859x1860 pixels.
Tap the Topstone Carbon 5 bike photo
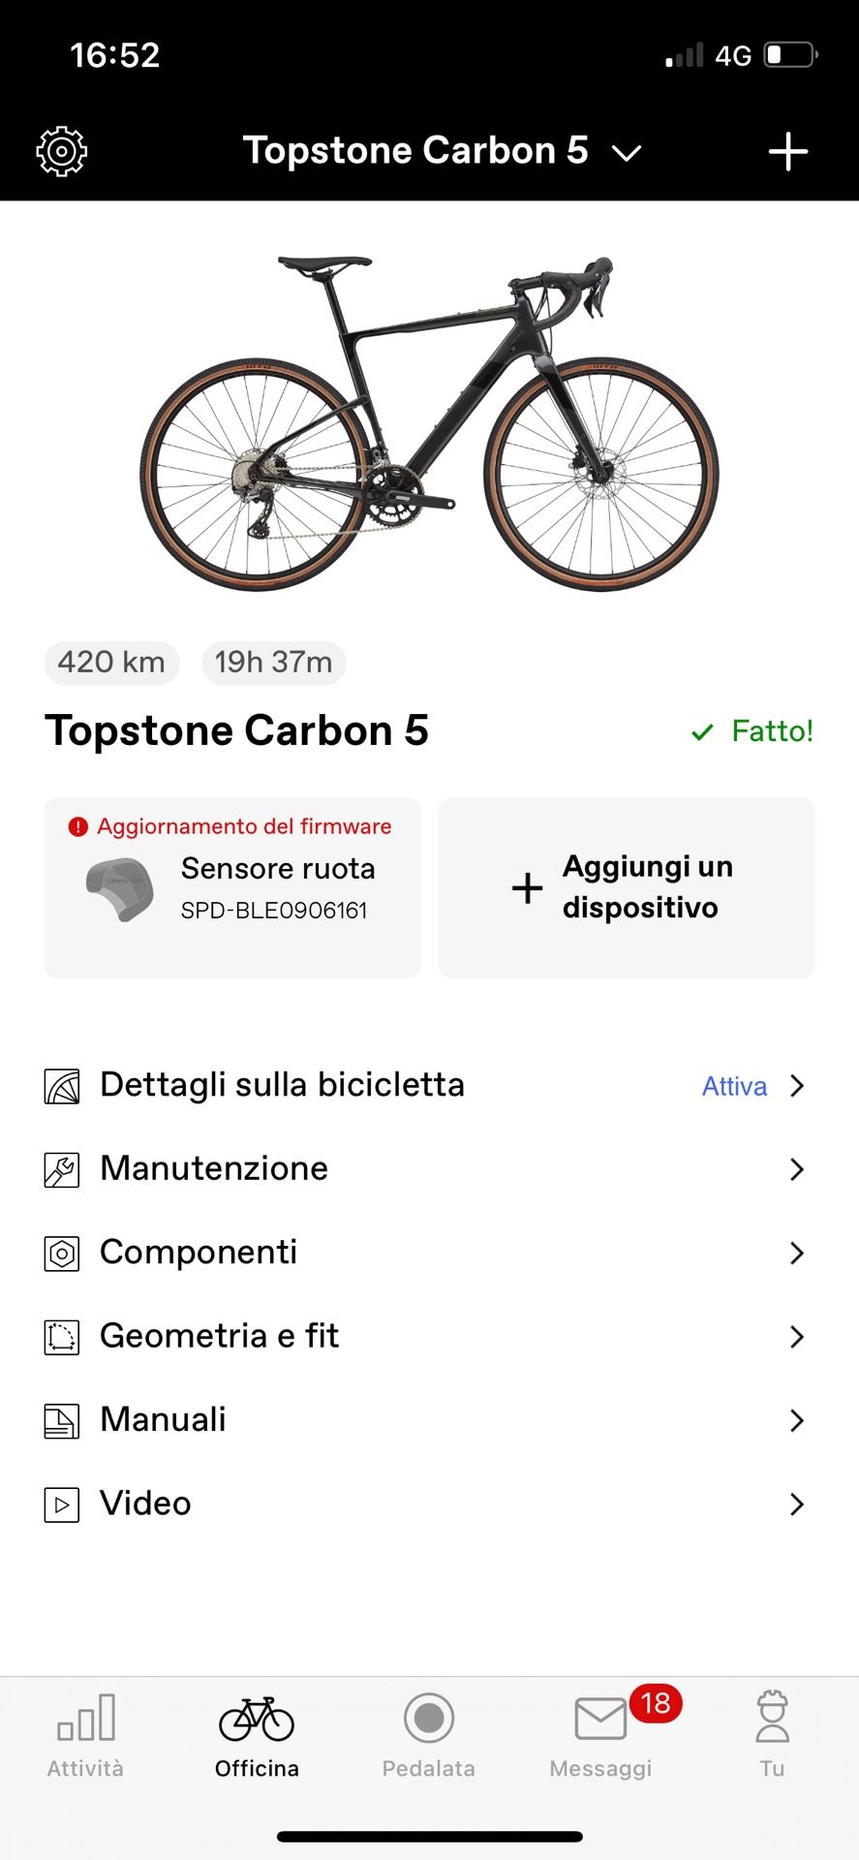coord(429,421)
